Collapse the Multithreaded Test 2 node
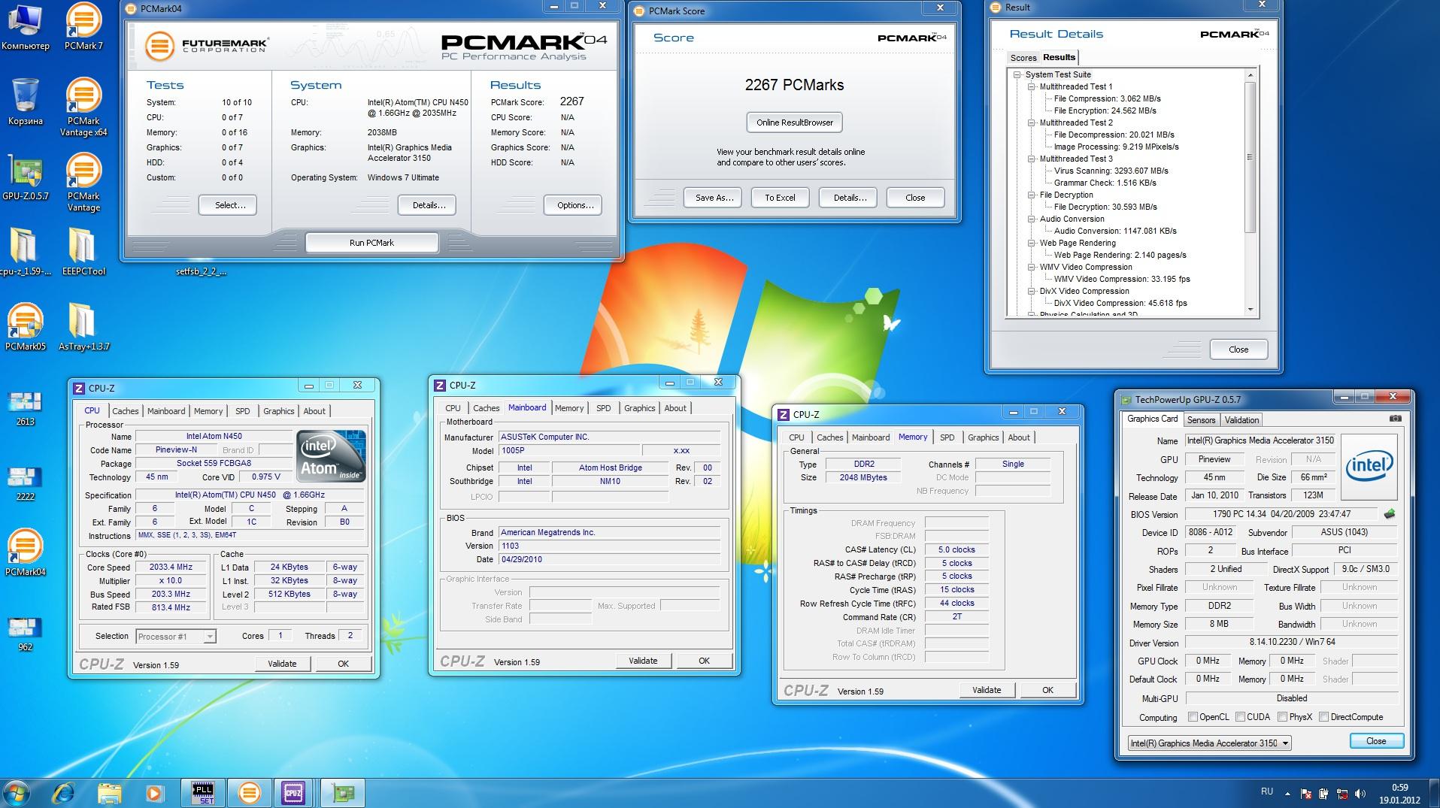Viewport: 1440px width, 808px height. [1032, 123]
